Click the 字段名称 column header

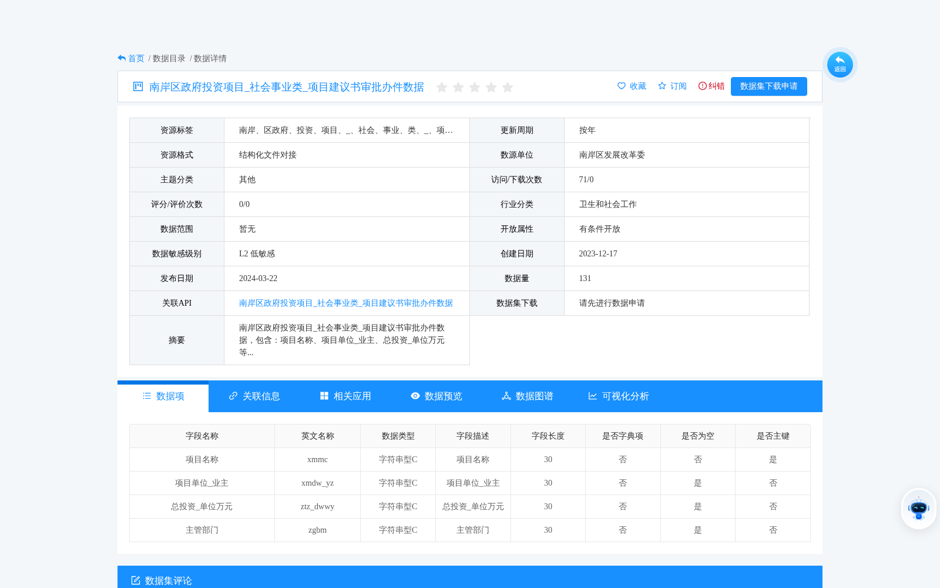(x=202, y=436)
